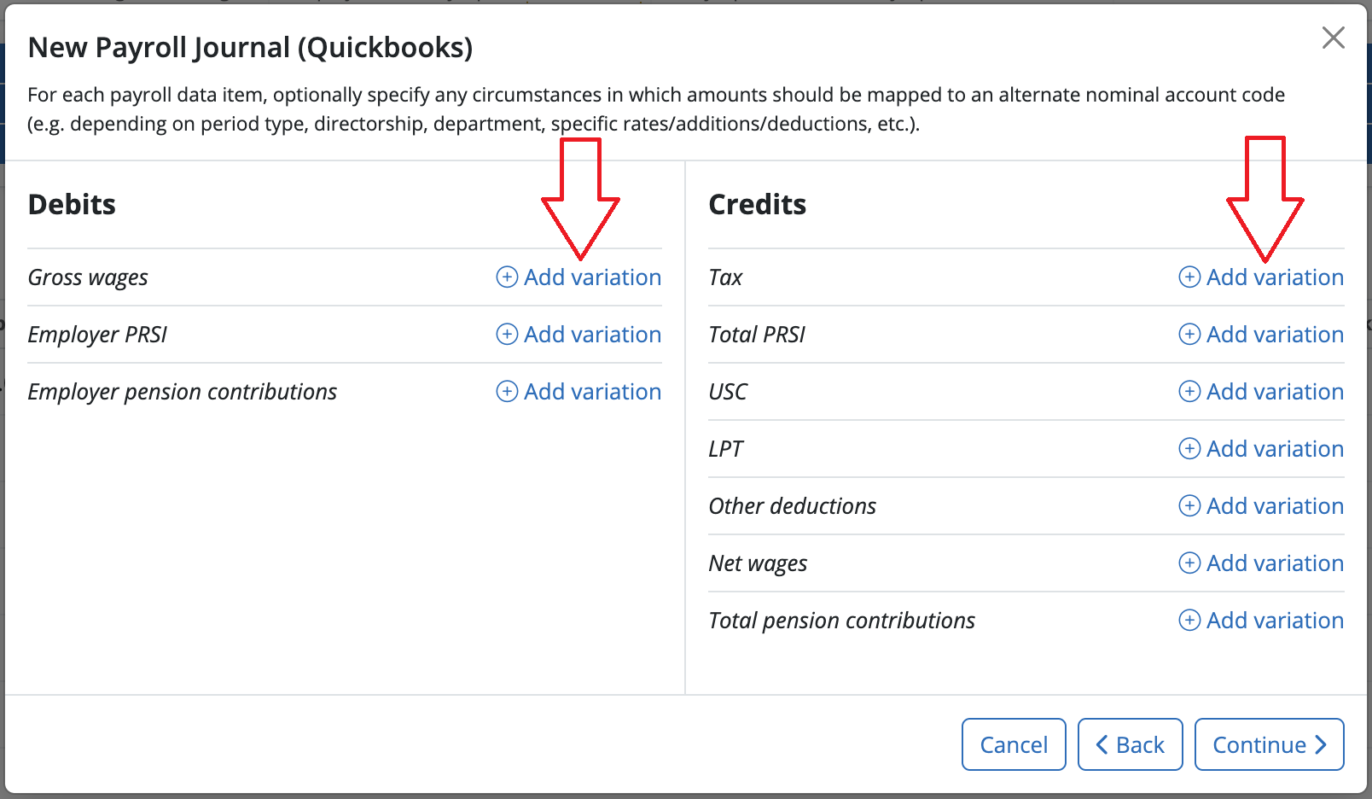Click the right chevron inside the Continue button
The width and height of the screenshot is (1372, 799).
tap(1322, 744)
